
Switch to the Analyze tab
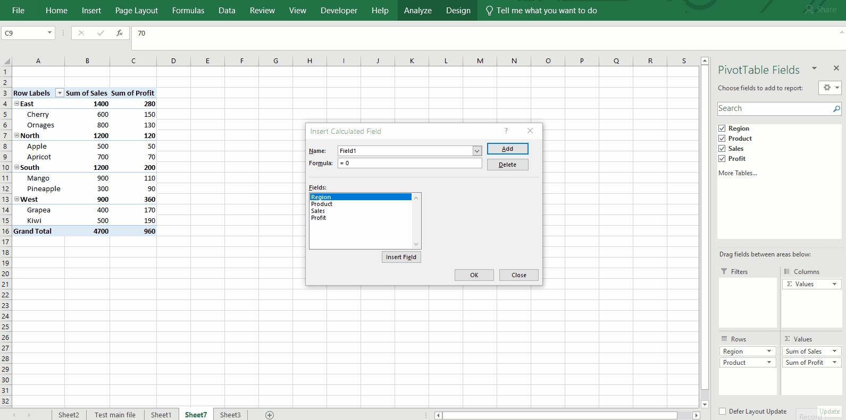click(418, 11)
